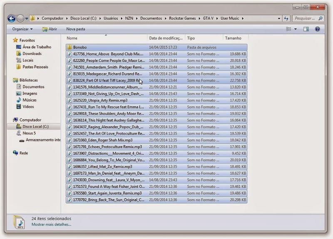This screenshot has width=333, height=239.
Task: Open Help with the question mark icon
Action: [317, 29]
